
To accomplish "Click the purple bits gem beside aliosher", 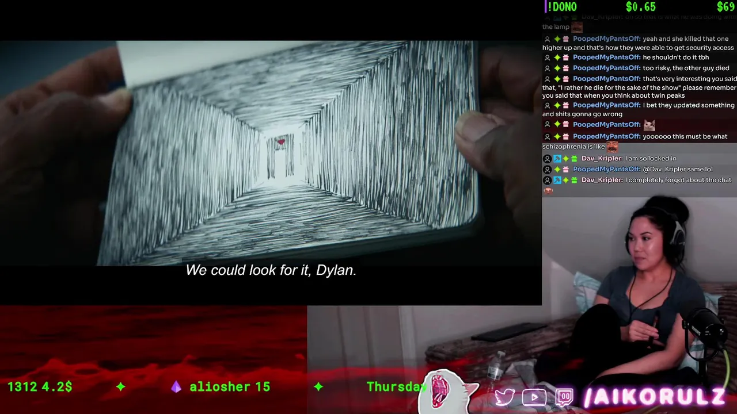I will point(176,387).
